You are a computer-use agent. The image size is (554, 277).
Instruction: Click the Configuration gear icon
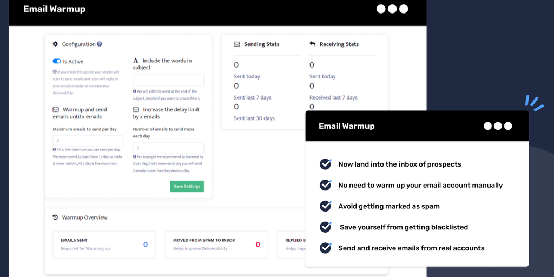click(x=55, y=44)
